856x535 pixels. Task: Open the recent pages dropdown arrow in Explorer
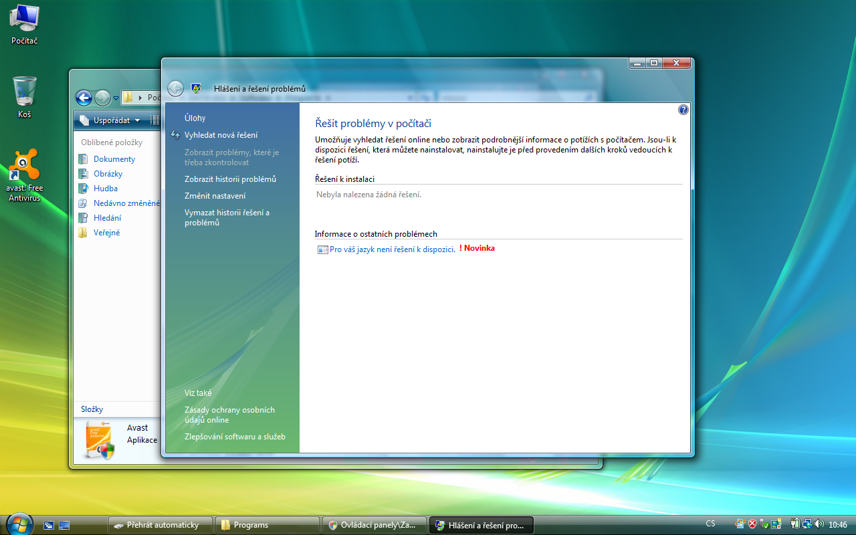[116, 98]
